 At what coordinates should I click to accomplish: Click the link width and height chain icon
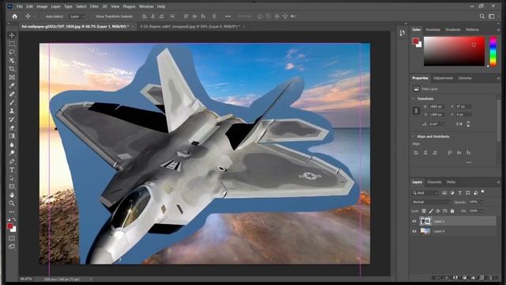[416, 111]
